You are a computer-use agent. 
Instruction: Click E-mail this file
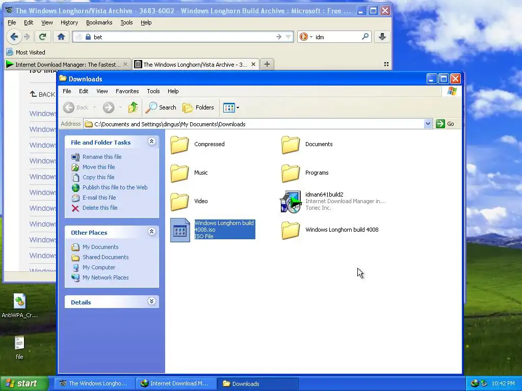(99, 198)
